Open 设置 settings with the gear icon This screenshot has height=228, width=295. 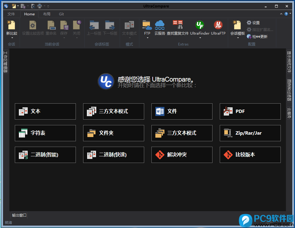click(x=253, y=23)
